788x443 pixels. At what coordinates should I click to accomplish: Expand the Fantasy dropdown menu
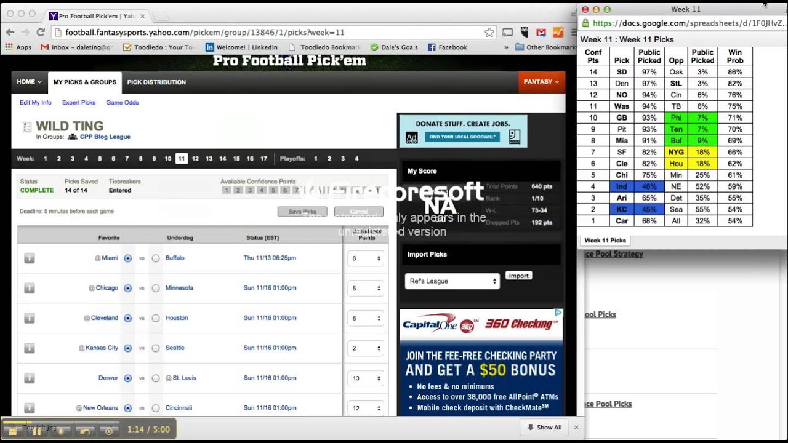(x=542, y=82)
